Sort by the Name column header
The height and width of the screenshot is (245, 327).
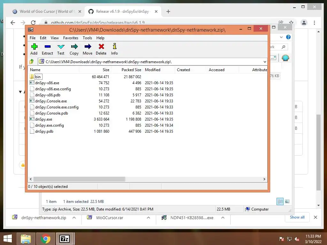(53, 70)
